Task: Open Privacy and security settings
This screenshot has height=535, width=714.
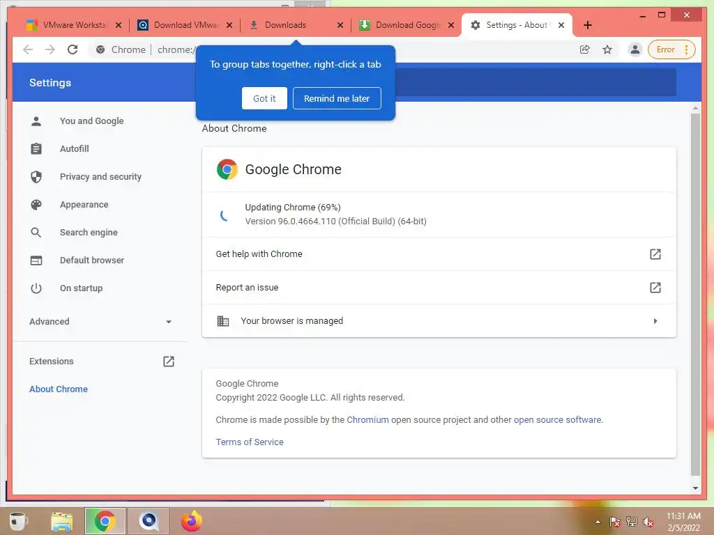Action: (100, 176)
